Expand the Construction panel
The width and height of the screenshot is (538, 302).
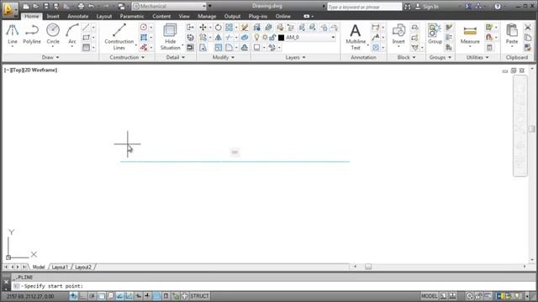pyautogui.click(x=127, y=58)
